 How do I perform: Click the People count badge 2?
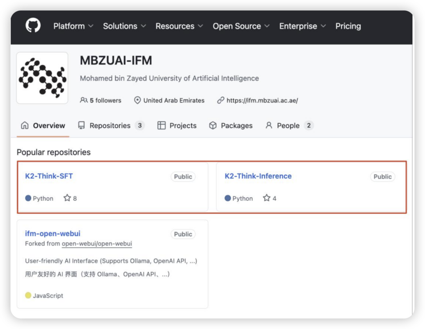click(308, 125)
